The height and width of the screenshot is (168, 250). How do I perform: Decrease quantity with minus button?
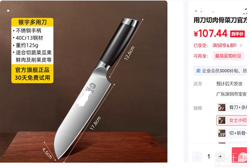[197, 157]
